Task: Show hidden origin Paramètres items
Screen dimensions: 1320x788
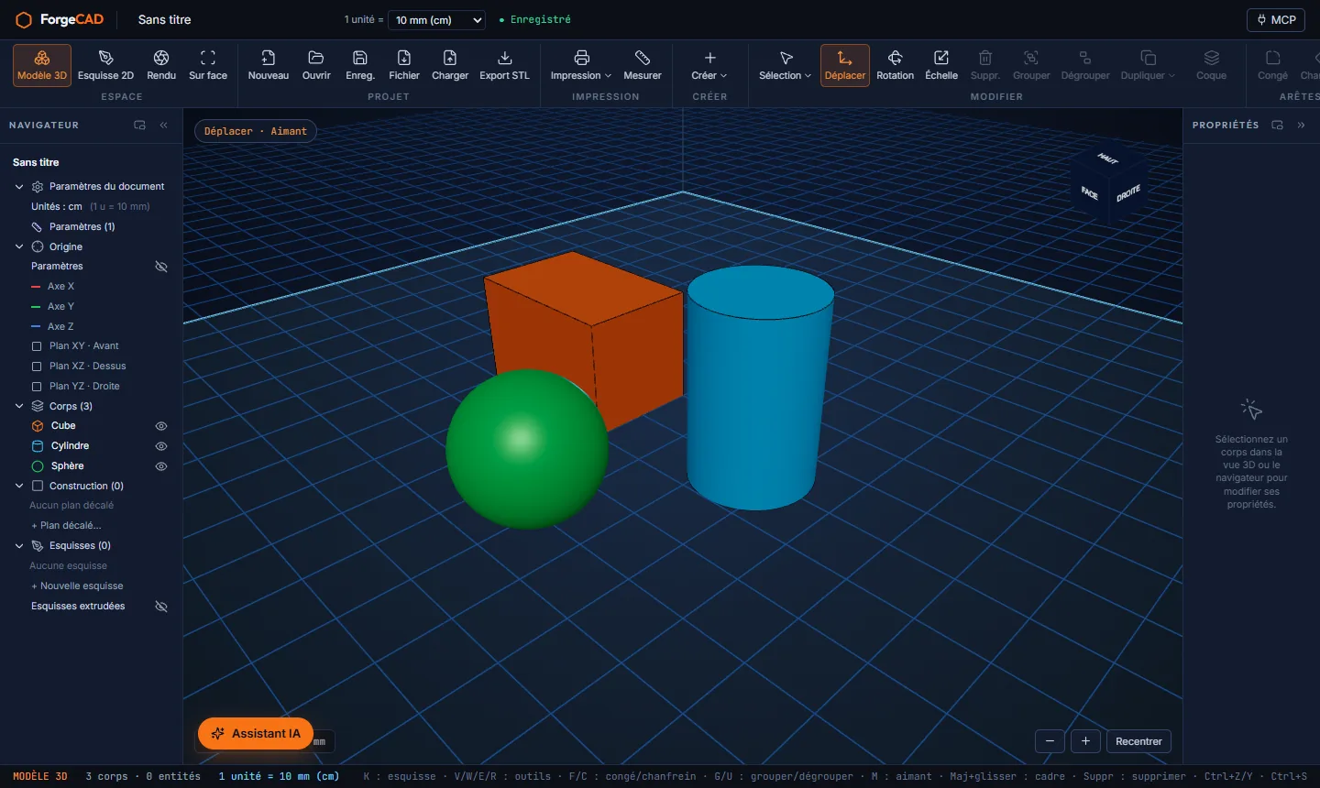Action: click(161, 267)
